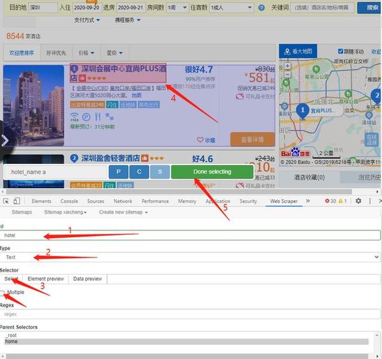This screenshot has width=382, height=359.
Task: Switch to the Sources tab
Action: pyautogui.click(x=95, y=201)
